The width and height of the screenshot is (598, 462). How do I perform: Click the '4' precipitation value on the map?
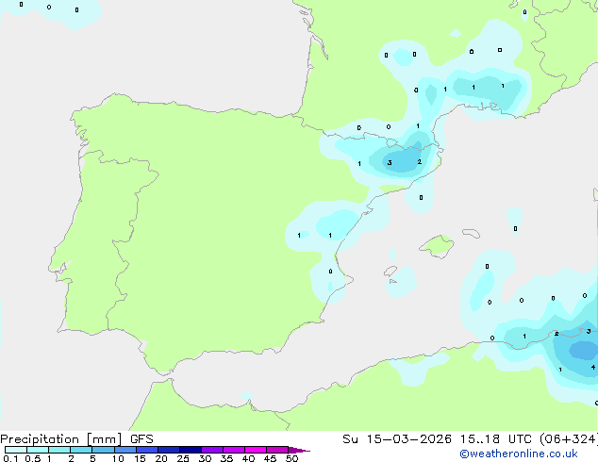(593, 368)
